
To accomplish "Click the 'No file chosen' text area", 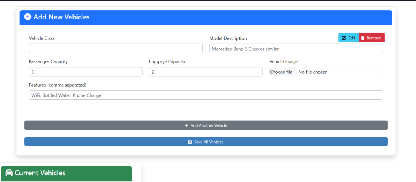I will pyautogui.click(x=313, y=72).
